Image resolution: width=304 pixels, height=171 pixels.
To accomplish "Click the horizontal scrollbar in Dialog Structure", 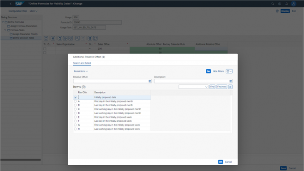I will [x=20, y=160].
